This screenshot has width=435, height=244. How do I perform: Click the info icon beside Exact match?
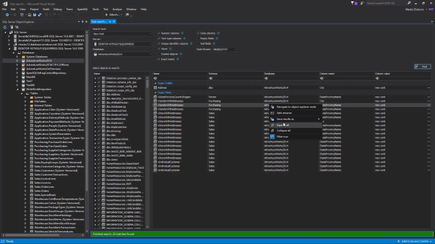tap(178, 59)
